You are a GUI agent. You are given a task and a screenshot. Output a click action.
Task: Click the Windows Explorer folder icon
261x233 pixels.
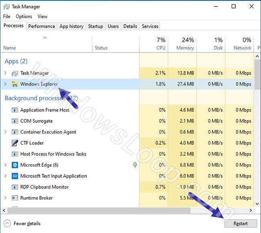pos(14,84)
